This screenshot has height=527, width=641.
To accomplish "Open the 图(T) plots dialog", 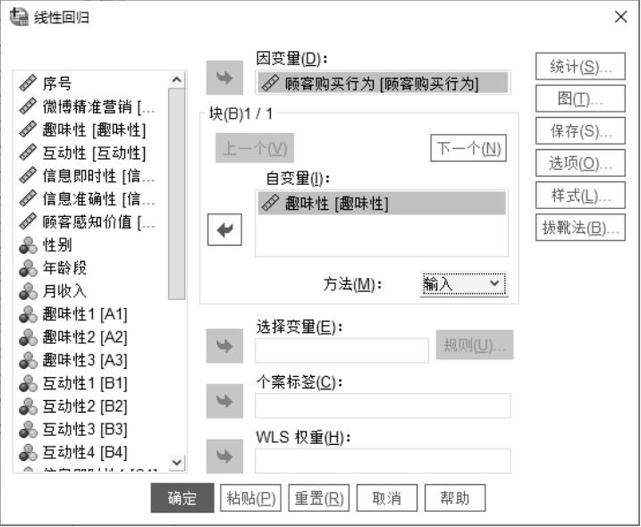I will (580, 98).
